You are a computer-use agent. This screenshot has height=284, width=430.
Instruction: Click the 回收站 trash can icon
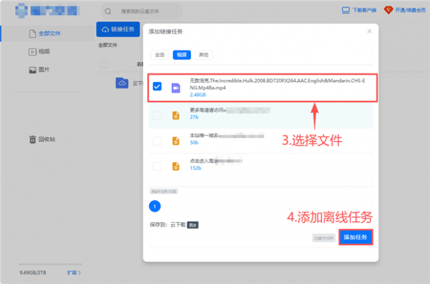click(x=33, y=139)
